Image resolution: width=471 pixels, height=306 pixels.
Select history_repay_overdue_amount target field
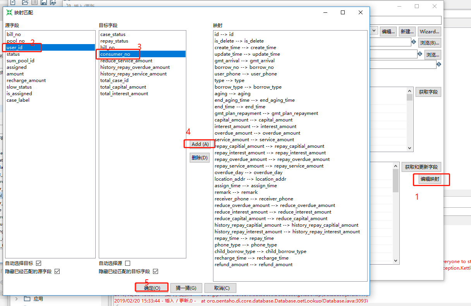[x=143, y=67]
